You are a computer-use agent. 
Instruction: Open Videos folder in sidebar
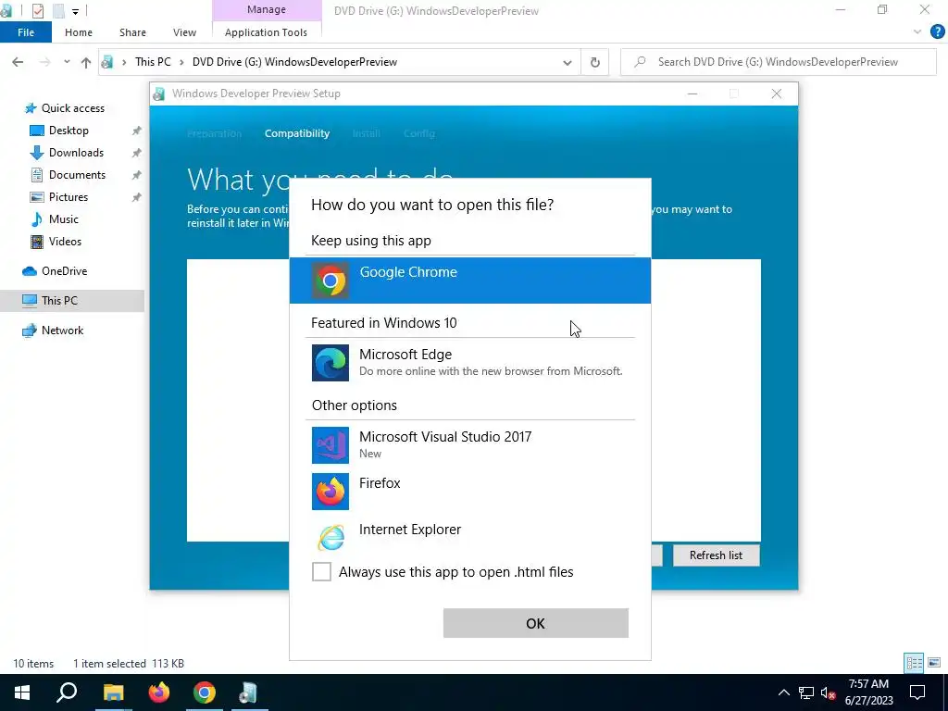tap(65, 242)
